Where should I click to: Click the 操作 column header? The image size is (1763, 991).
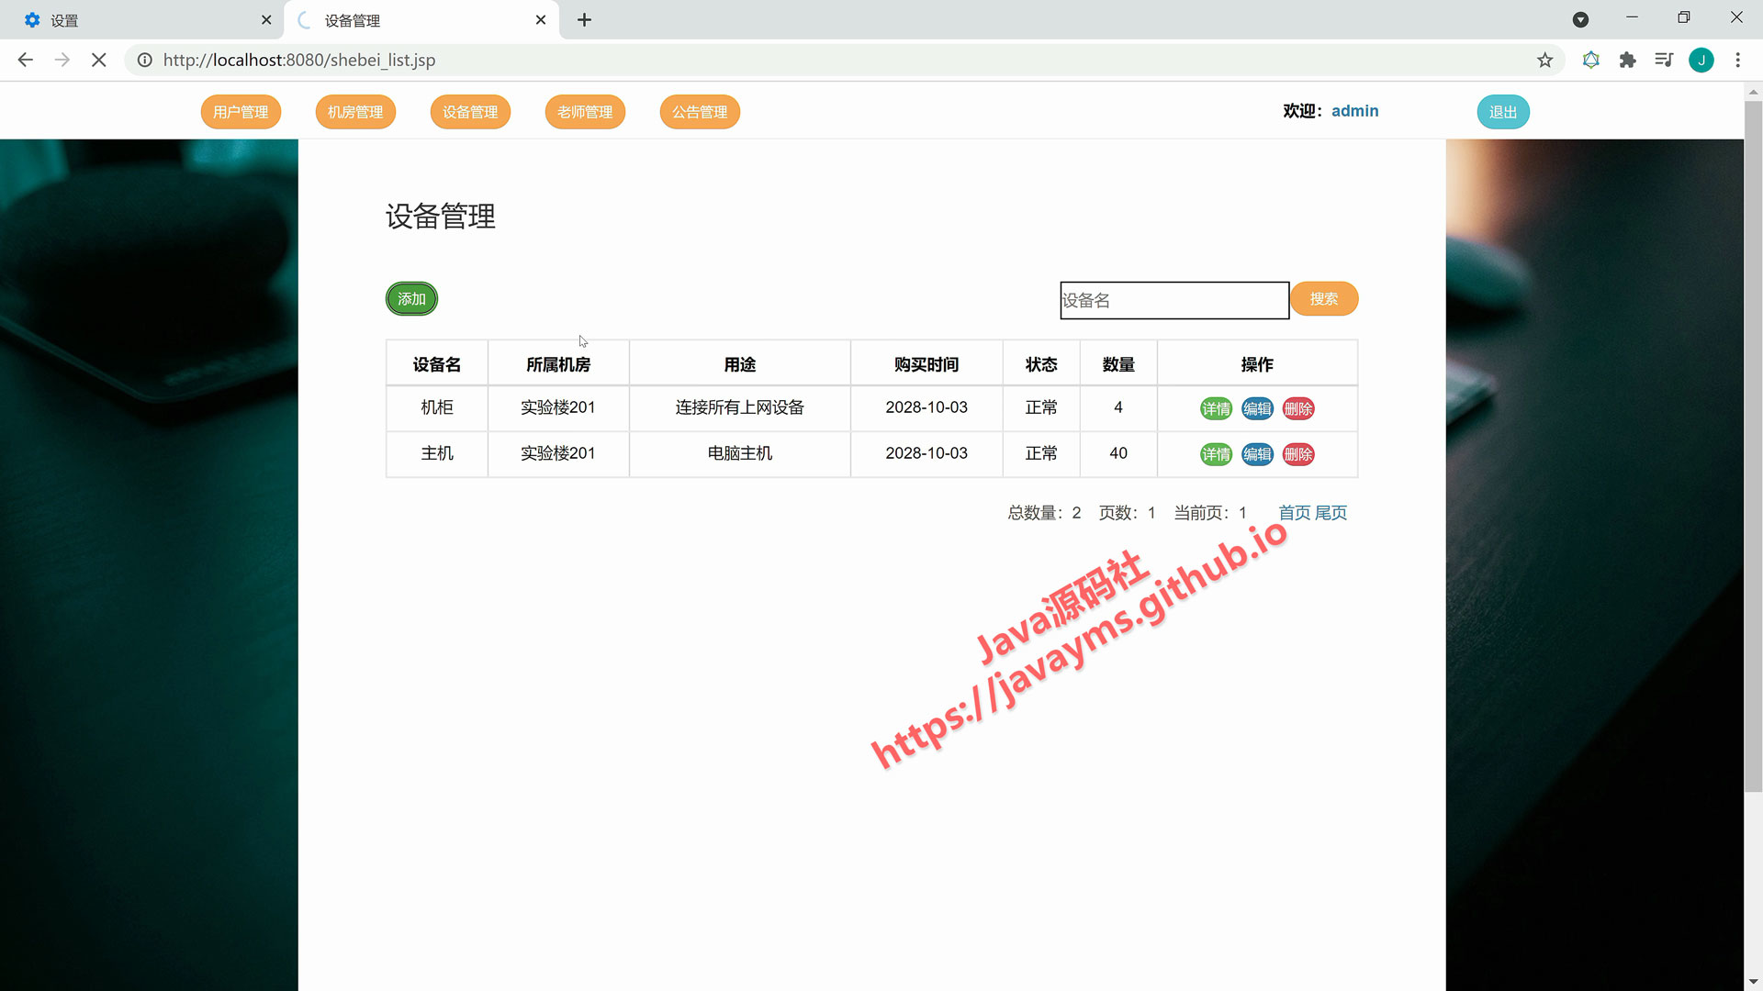1257,364
